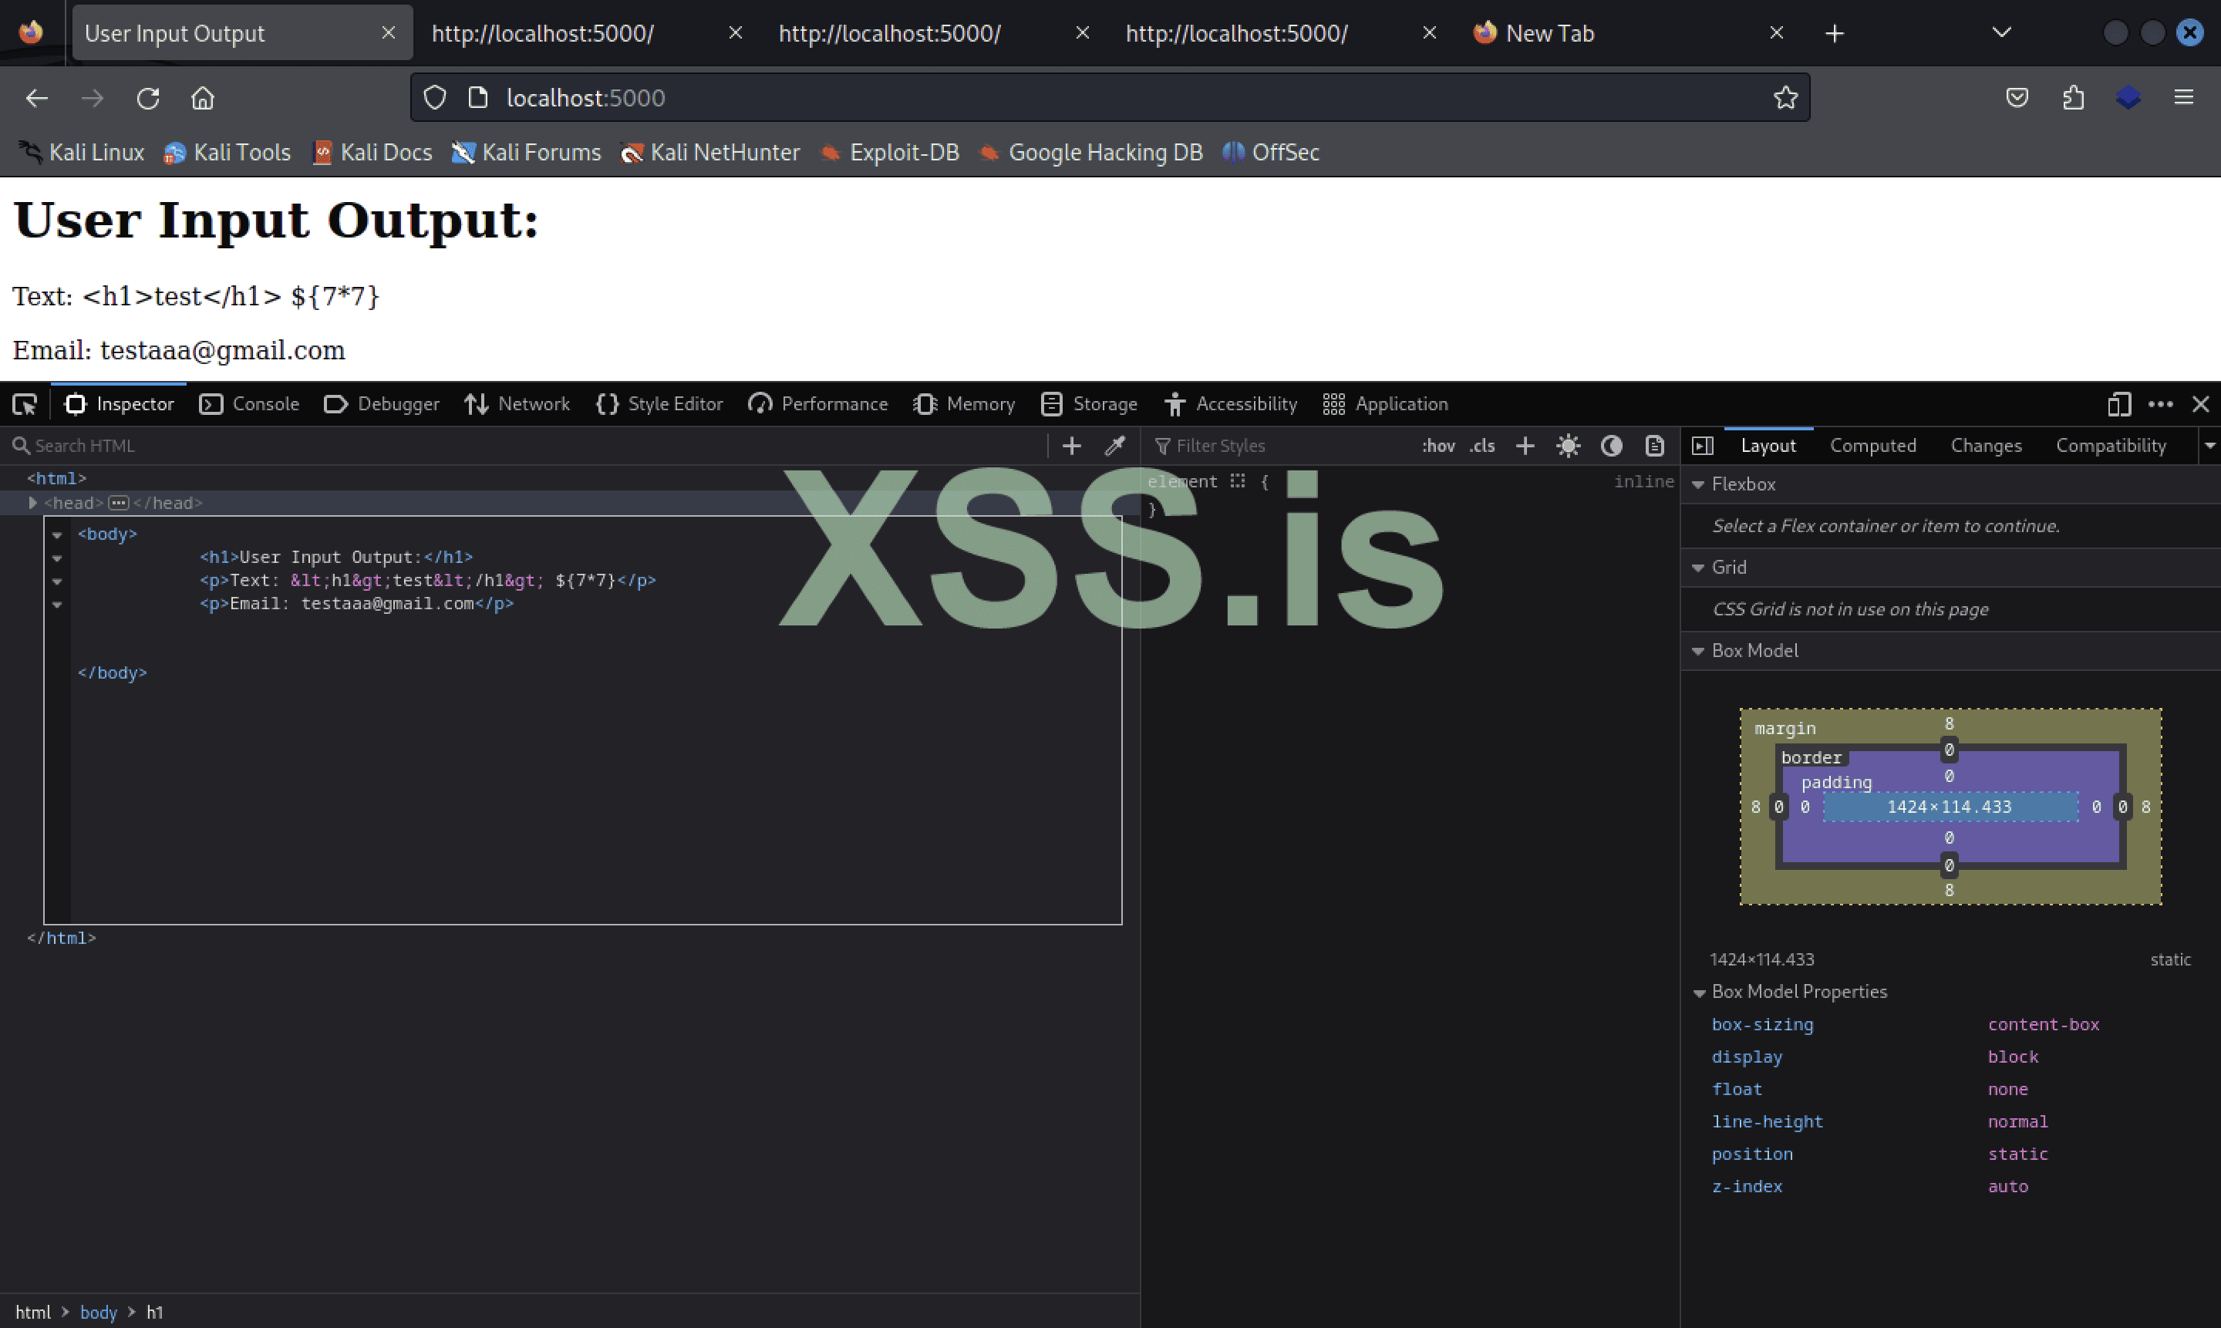The image size is (2221, 1328).
Task: Click the create new node plus icon
Action: [x=1071, y=446]
